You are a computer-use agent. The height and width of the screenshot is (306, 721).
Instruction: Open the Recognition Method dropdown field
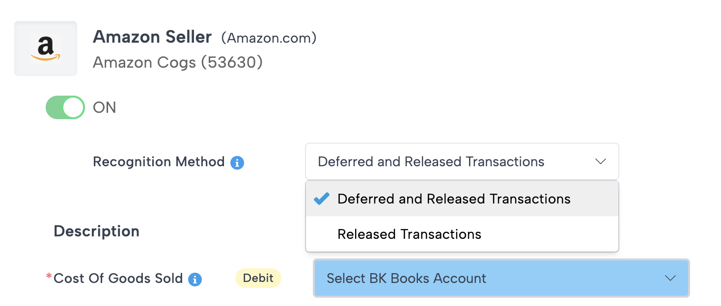point(442,161)
